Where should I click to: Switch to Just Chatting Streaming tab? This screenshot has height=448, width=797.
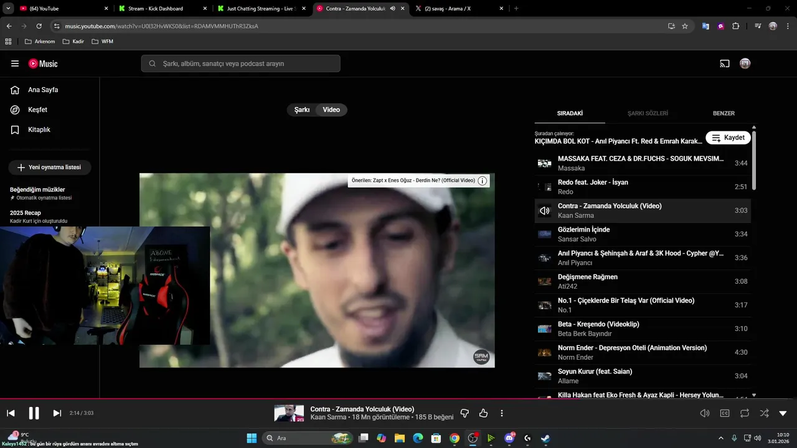[262, 9]
